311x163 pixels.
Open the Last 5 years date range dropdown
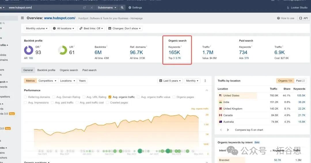(x=170, y=81)
